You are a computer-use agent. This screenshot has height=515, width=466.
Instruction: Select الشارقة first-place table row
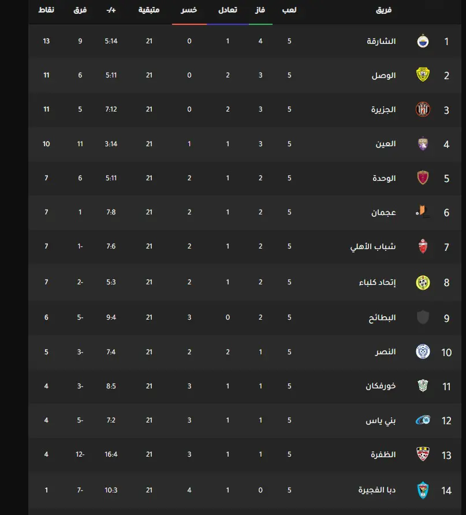tap(245, 41)
